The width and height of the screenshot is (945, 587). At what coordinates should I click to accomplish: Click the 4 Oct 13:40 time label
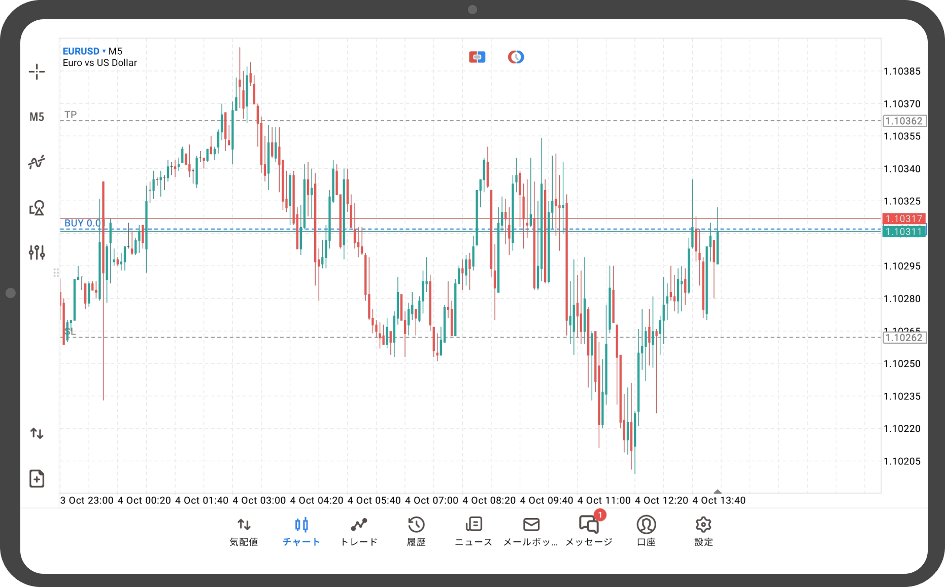[x=719, y=500]
